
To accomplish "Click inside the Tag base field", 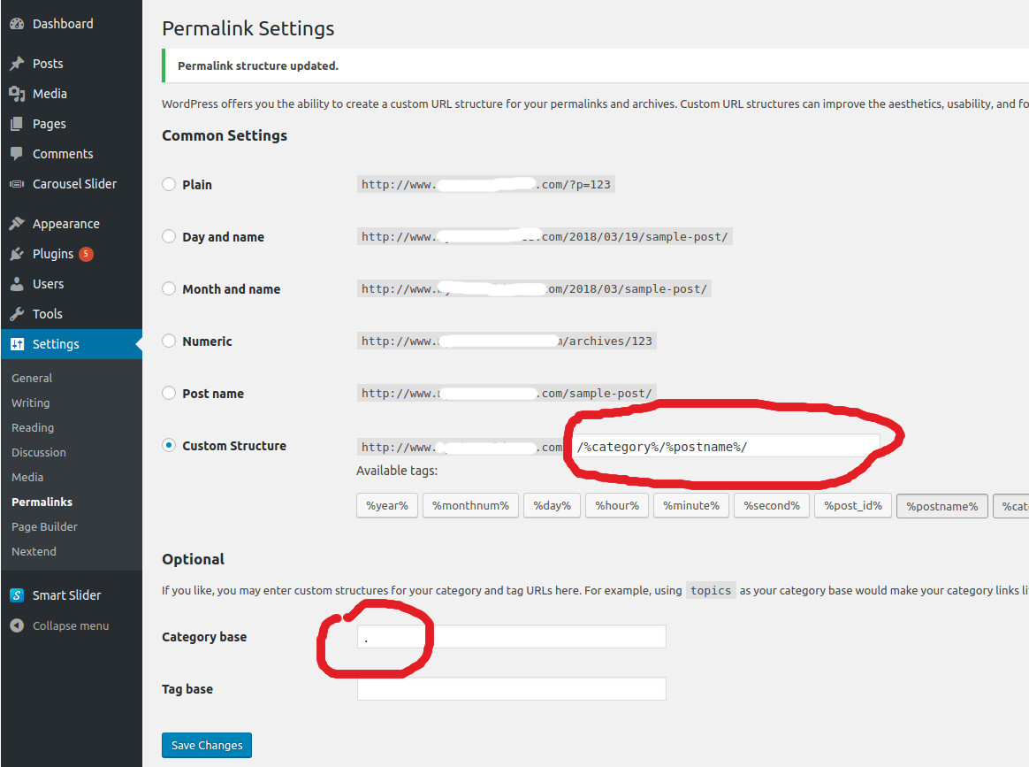I will coord(511,688).
